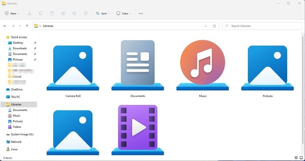The image size is (305, 161).
Task: Click the Paste clipboard icon
Action: pos(52,13)
